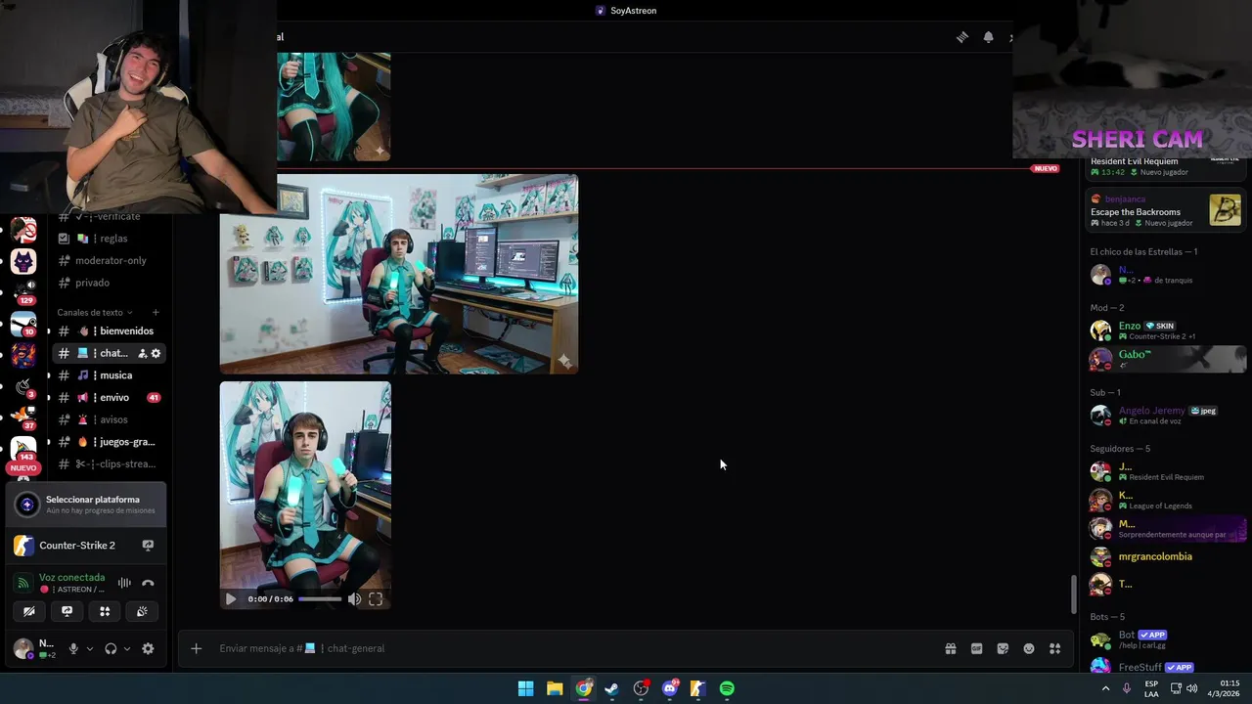
Task: Open notification settings bell icon
Action: click(988, 37)
